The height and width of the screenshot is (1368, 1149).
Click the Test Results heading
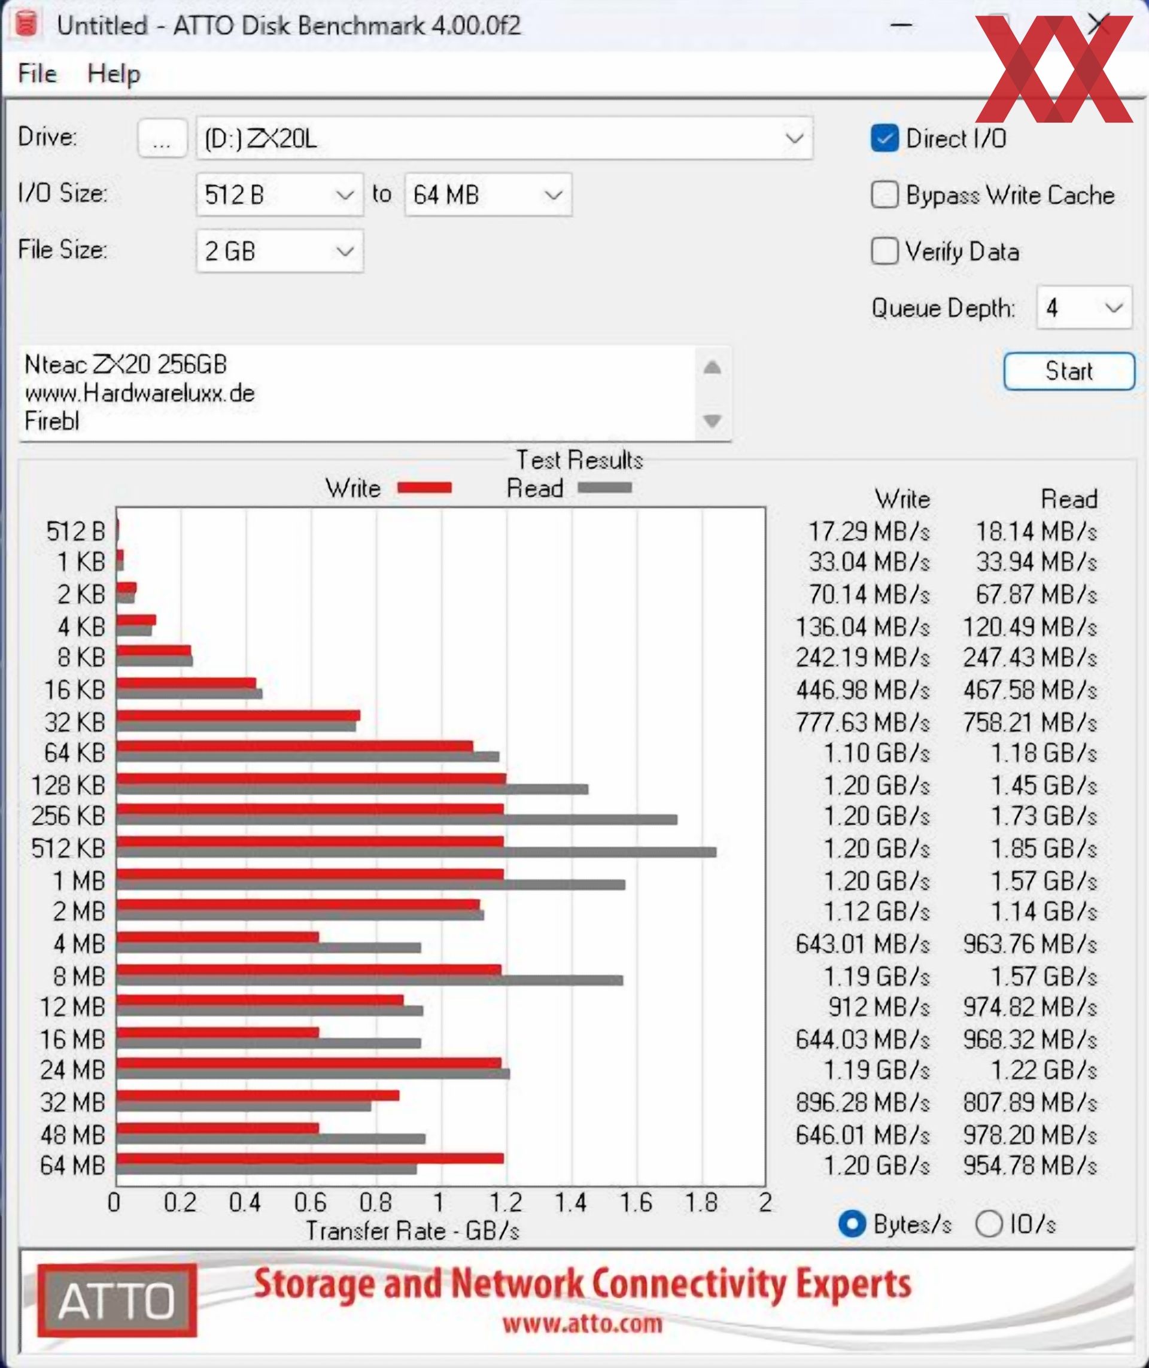[579, 460]
